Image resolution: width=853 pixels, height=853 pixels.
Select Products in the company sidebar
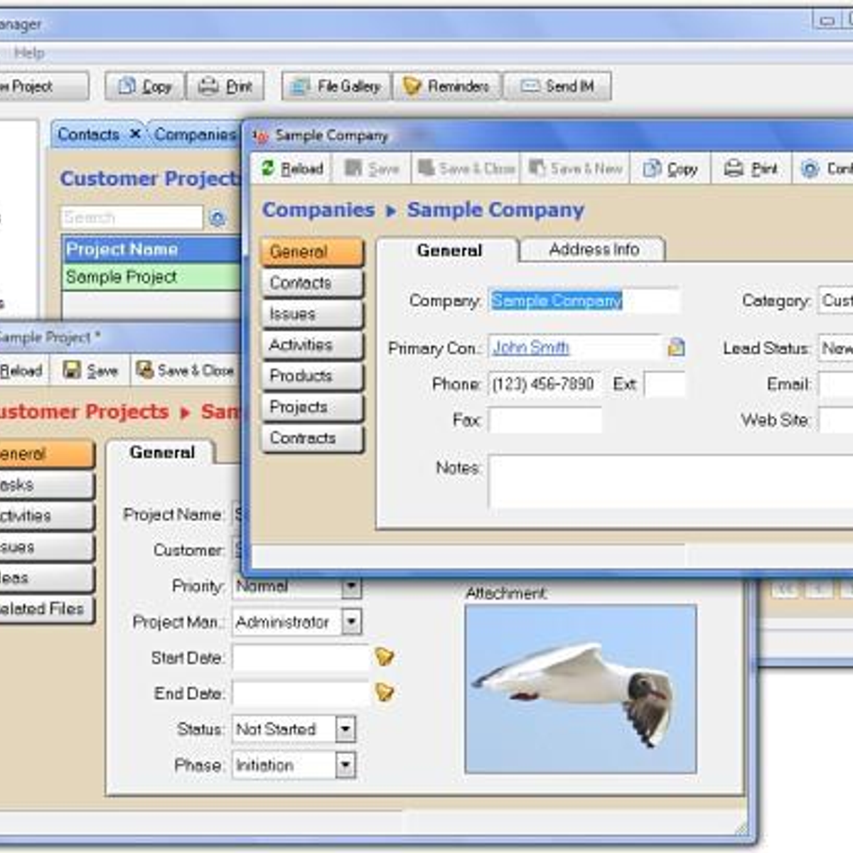[x=311, y=376]
